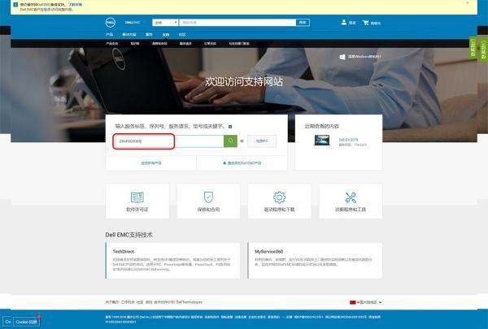Click the Dell EMC products sign-in link
This screenshot has height=329, width=488.
[x=242, y=163]
